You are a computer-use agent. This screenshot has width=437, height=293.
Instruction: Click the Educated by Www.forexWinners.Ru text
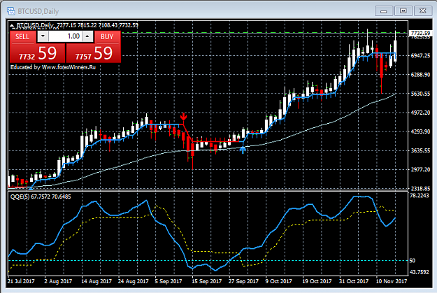pos(53,67)
